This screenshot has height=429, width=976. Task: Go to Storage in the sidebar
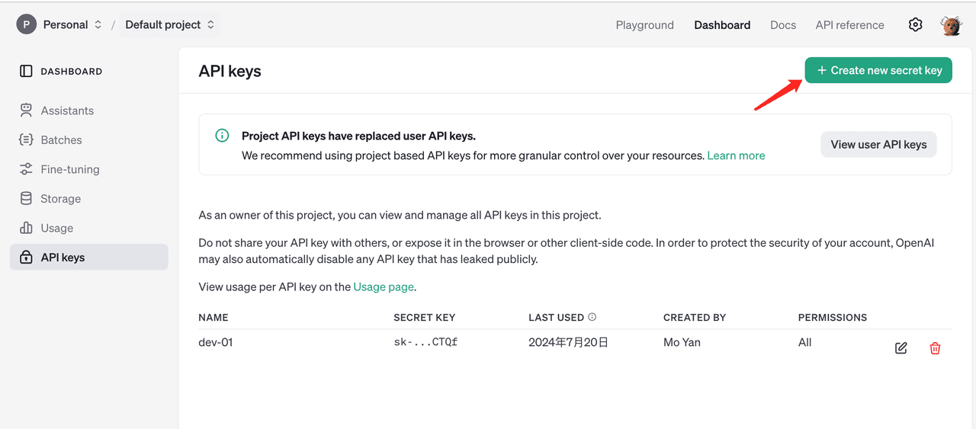89,199
